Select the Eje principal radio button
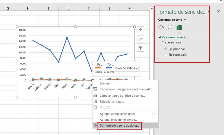This screenshot has height=135, width=224. pos(166,49)
